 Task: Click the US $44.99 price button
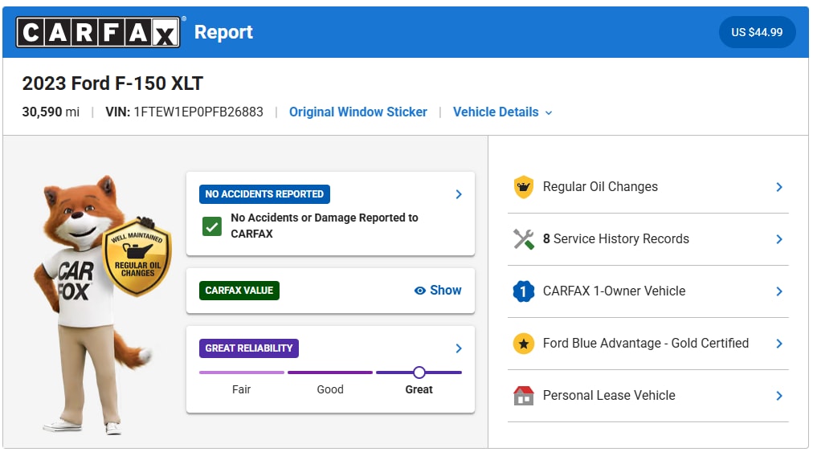(x=757, y=32)
